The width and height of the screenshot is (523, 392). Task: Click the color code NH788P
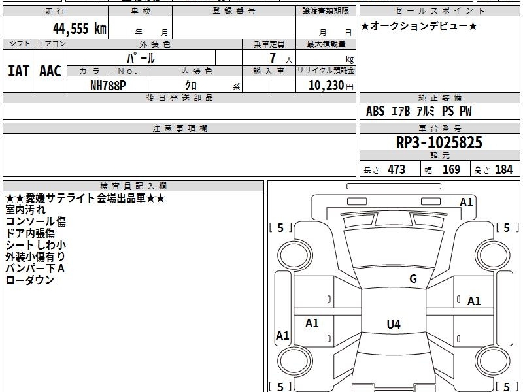(108, 86)
